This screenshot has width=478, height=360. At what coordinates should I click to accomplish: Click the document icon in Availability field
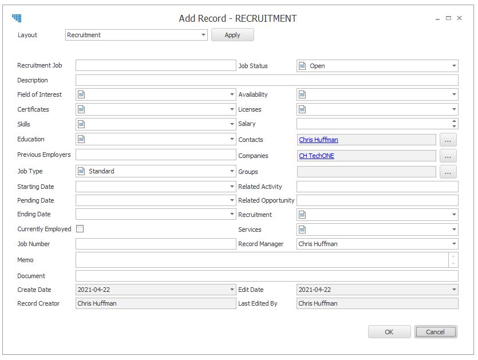pos(302,94)
